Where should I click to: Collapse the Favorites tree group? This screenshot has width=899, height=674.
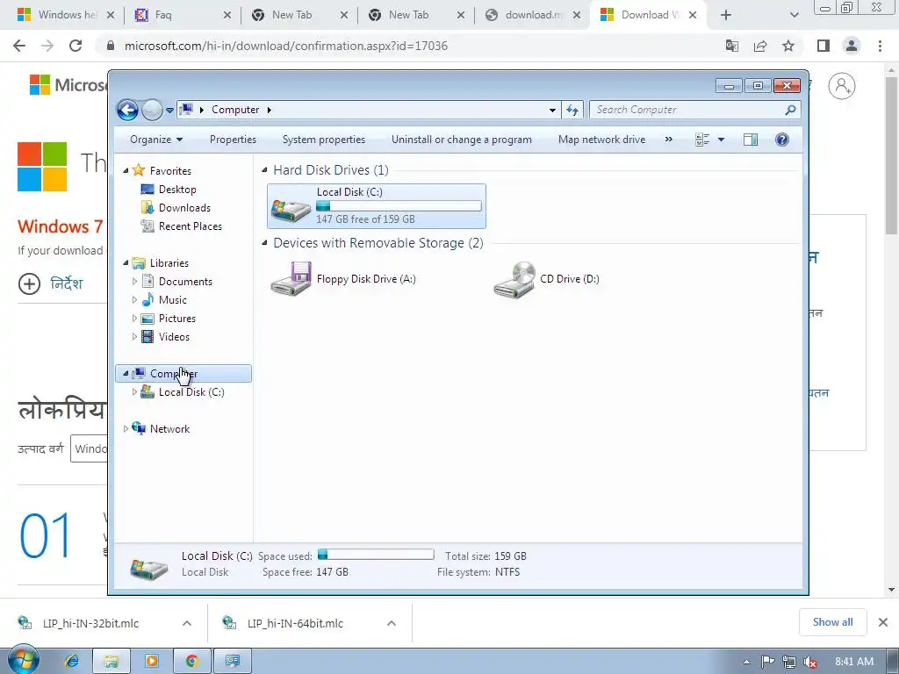tap(126, 171)
